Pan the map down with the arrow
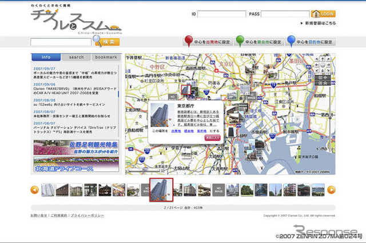 323,70
